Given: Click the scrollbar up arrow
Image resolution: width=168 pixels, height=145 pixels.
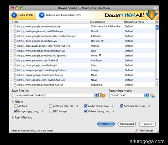Looking at the screenshot, I should [x=157, y=82].
